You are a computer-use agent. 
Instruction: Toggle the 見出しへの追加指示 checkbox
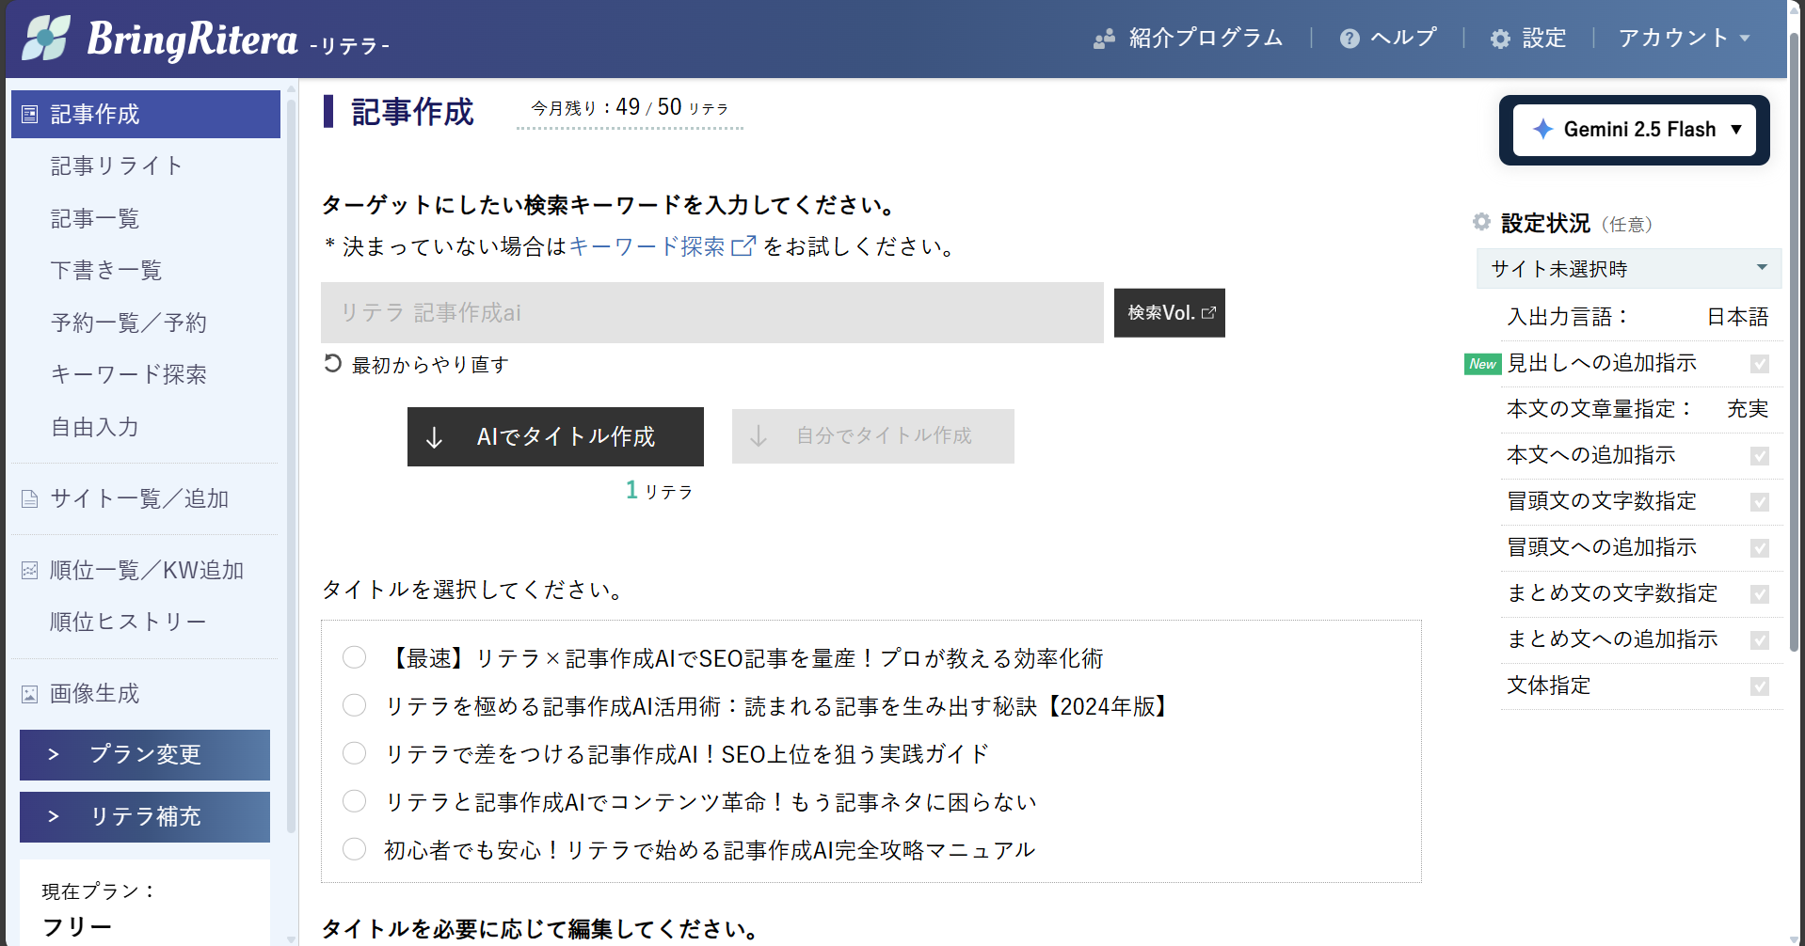pyautogui.click(x=1759, y=364)
